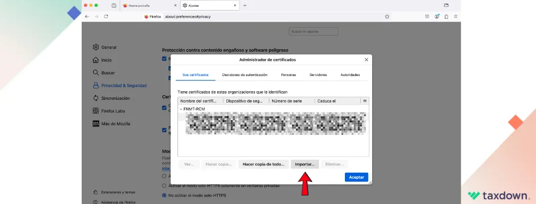Select the Nueva pestaña browser tab
The height and width of the screenshot is (204, 536).
(150, 6)
